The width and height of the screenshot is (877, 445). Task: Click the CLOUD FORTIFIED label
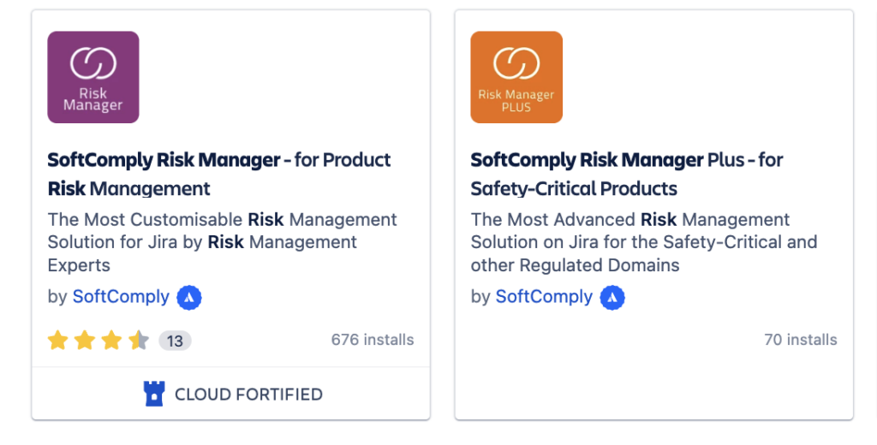248,395
